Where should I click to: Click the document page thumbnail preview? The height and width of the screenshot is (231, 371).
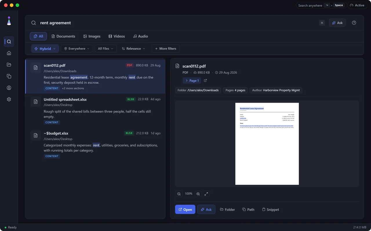click(x=267, y=144)
